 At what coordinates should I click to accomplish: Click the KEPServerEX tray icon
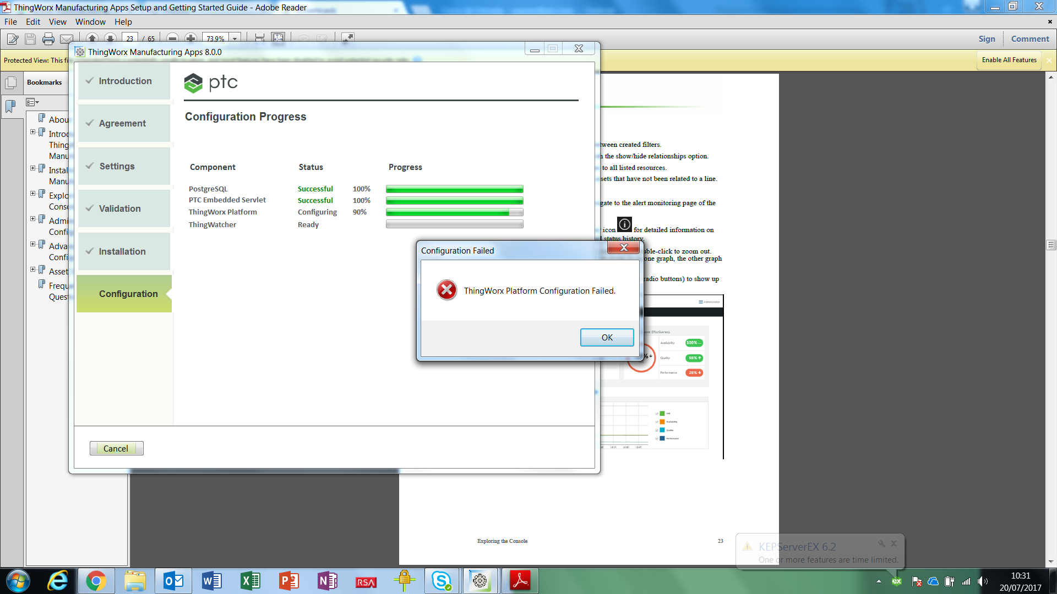[x=897, y=581]
